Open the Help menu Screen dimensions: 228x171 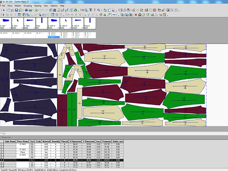tap(62, 6)
